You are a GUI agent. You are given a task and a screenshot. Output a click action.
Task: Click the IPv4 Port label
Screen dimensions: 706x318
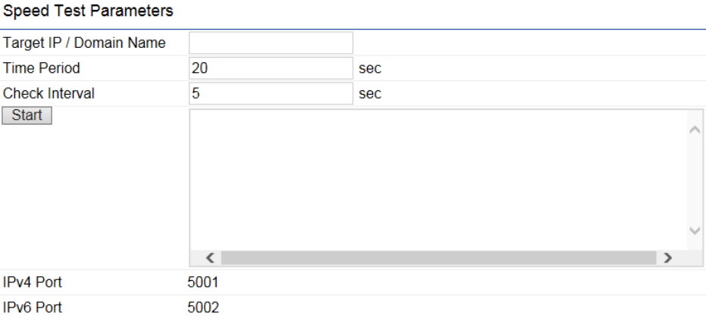[x=33, y=283]
